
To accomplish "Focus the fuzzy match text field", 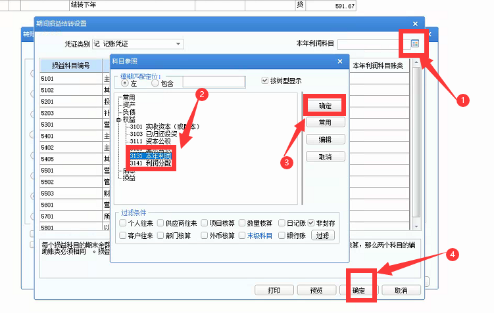I will point(214,82).
